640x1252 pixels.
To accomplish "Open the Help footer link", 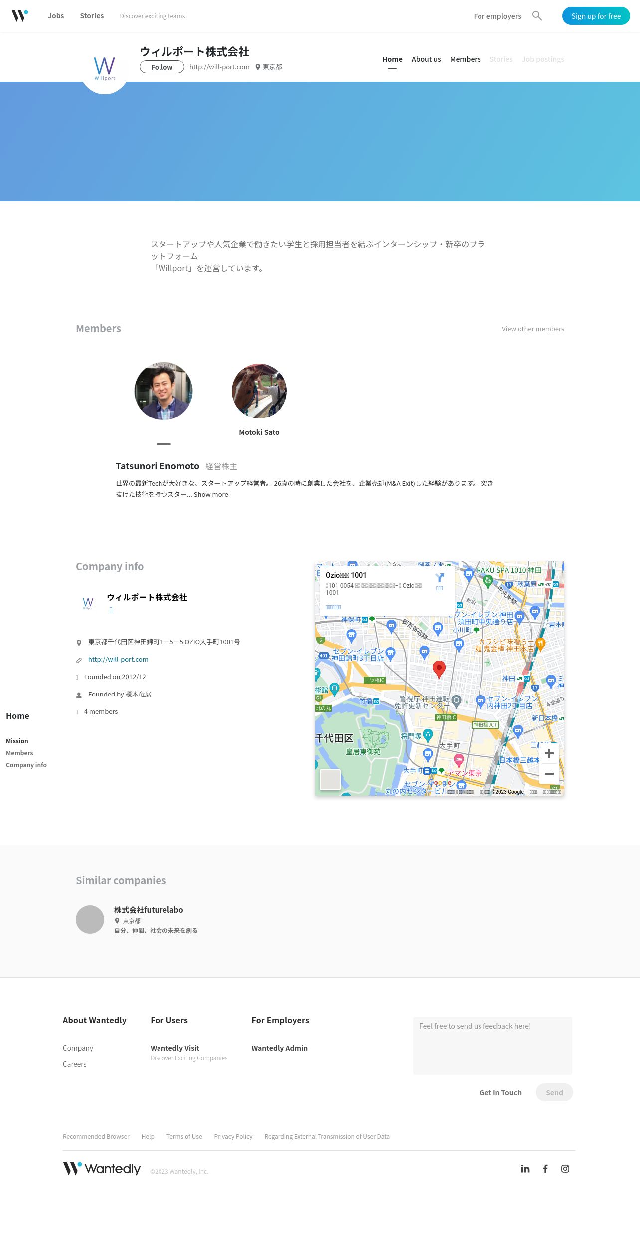I will pyautogui.click(x=148, y=1136).
